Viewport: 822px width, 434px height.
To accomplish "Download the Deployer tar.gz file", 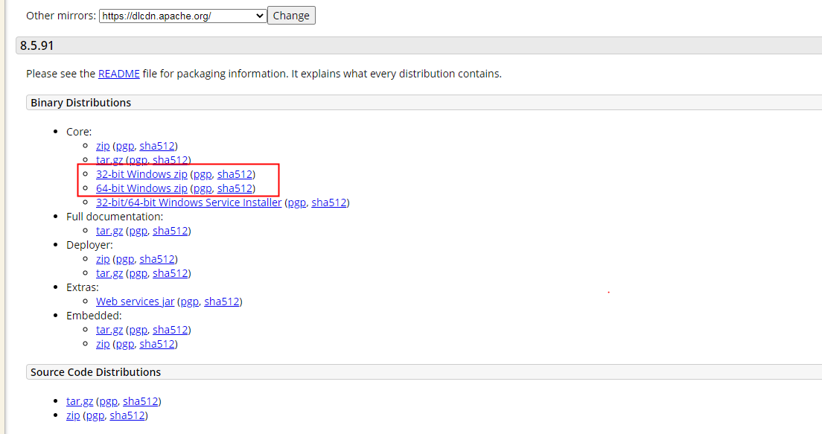I will [x=110, y=273].
